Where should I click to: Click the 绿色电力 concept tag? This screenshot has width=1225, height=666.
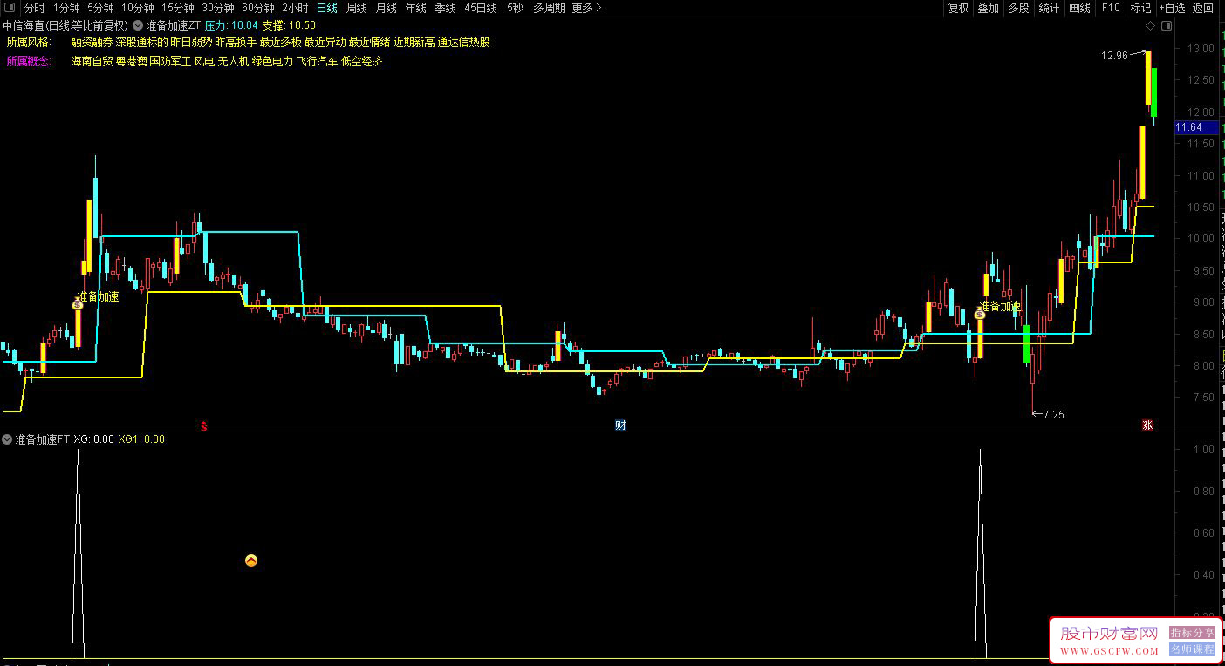[x=272, y=62]
